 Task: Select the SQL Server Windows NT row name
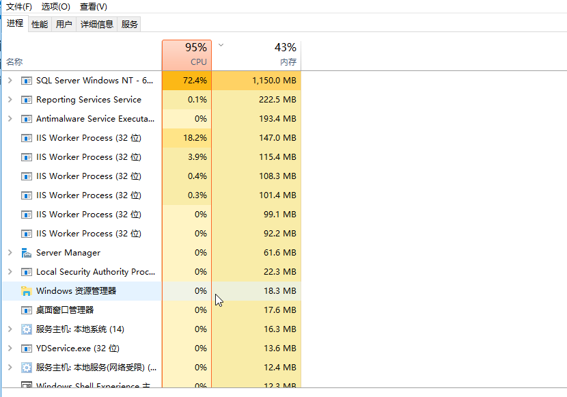[94, 80]
